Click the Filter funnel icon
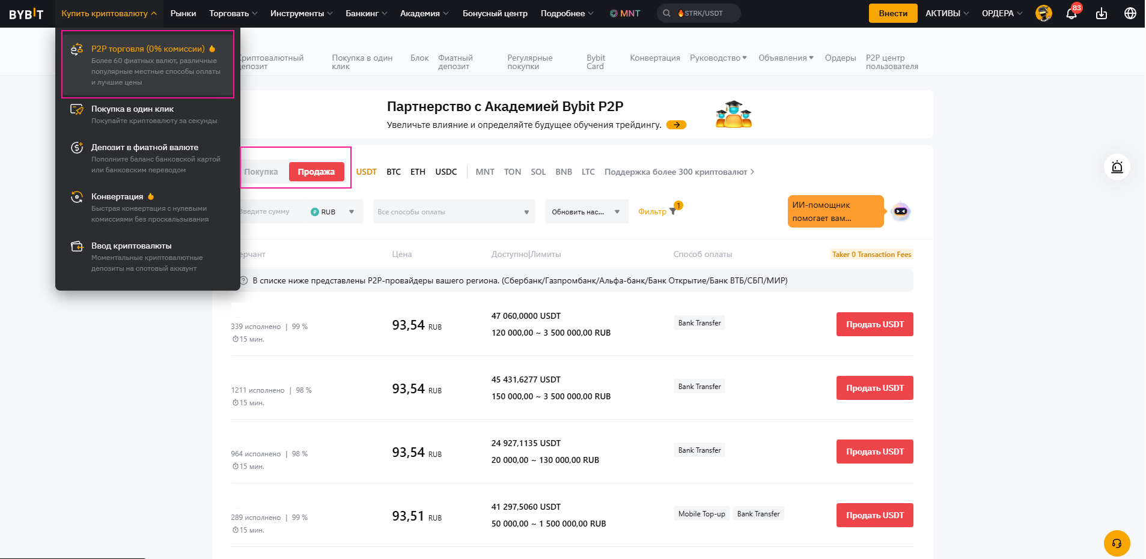Image resolution: width=1146 pixels, height=559 pixels. coord(672,212)
